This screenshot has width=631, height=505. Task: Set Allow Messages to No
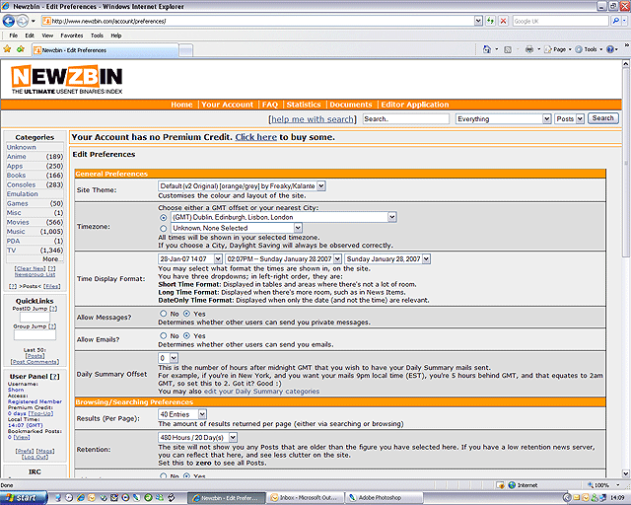click(163, 314)
